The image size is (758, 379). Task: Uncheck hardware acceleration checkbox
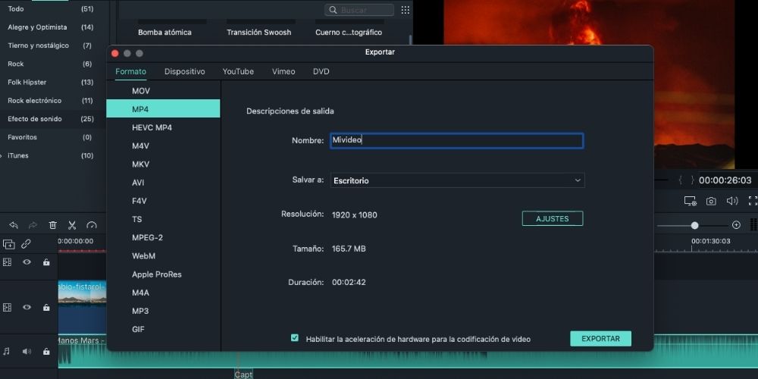295,338
